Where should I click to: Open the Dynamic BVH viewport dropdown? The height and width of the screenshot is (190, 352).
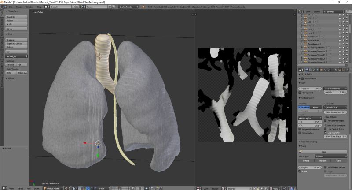pyautogui.click(x=335, y=108)
